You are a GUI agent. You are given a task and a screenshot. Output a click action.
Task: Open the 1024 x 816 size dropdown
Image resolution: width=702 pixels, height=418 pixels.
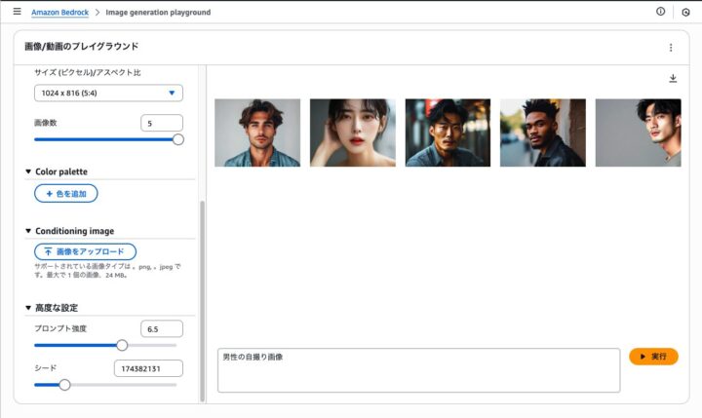point(108,93)
